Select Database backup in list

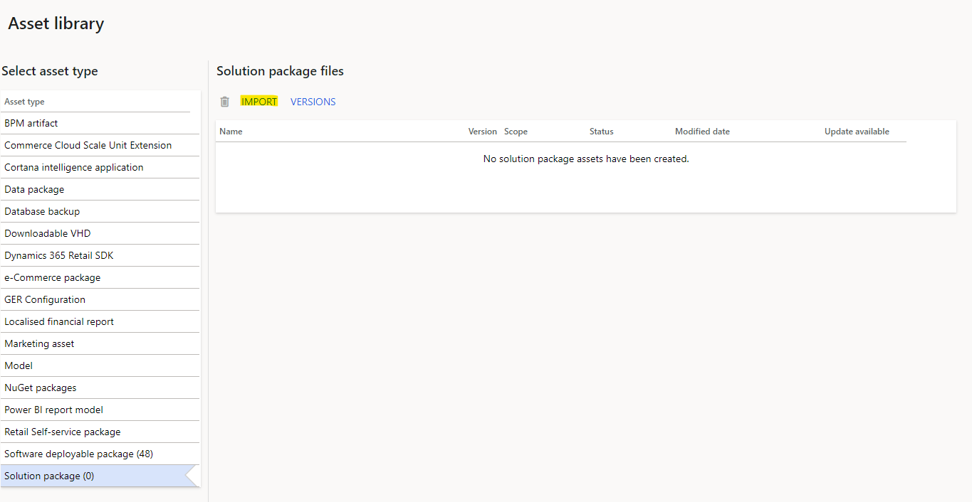42,211
